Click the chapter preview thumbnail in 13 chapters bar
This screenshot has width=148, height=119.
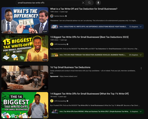[x=55, y=27]
